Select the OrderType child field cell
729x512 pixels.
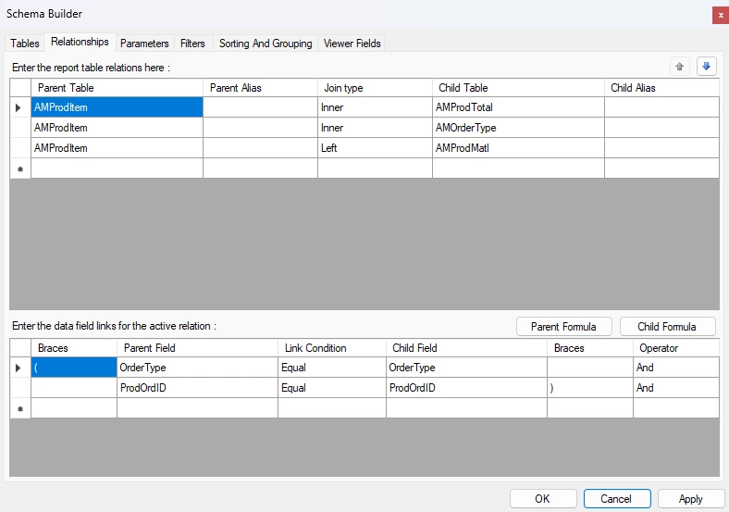[x=467, y=368]
